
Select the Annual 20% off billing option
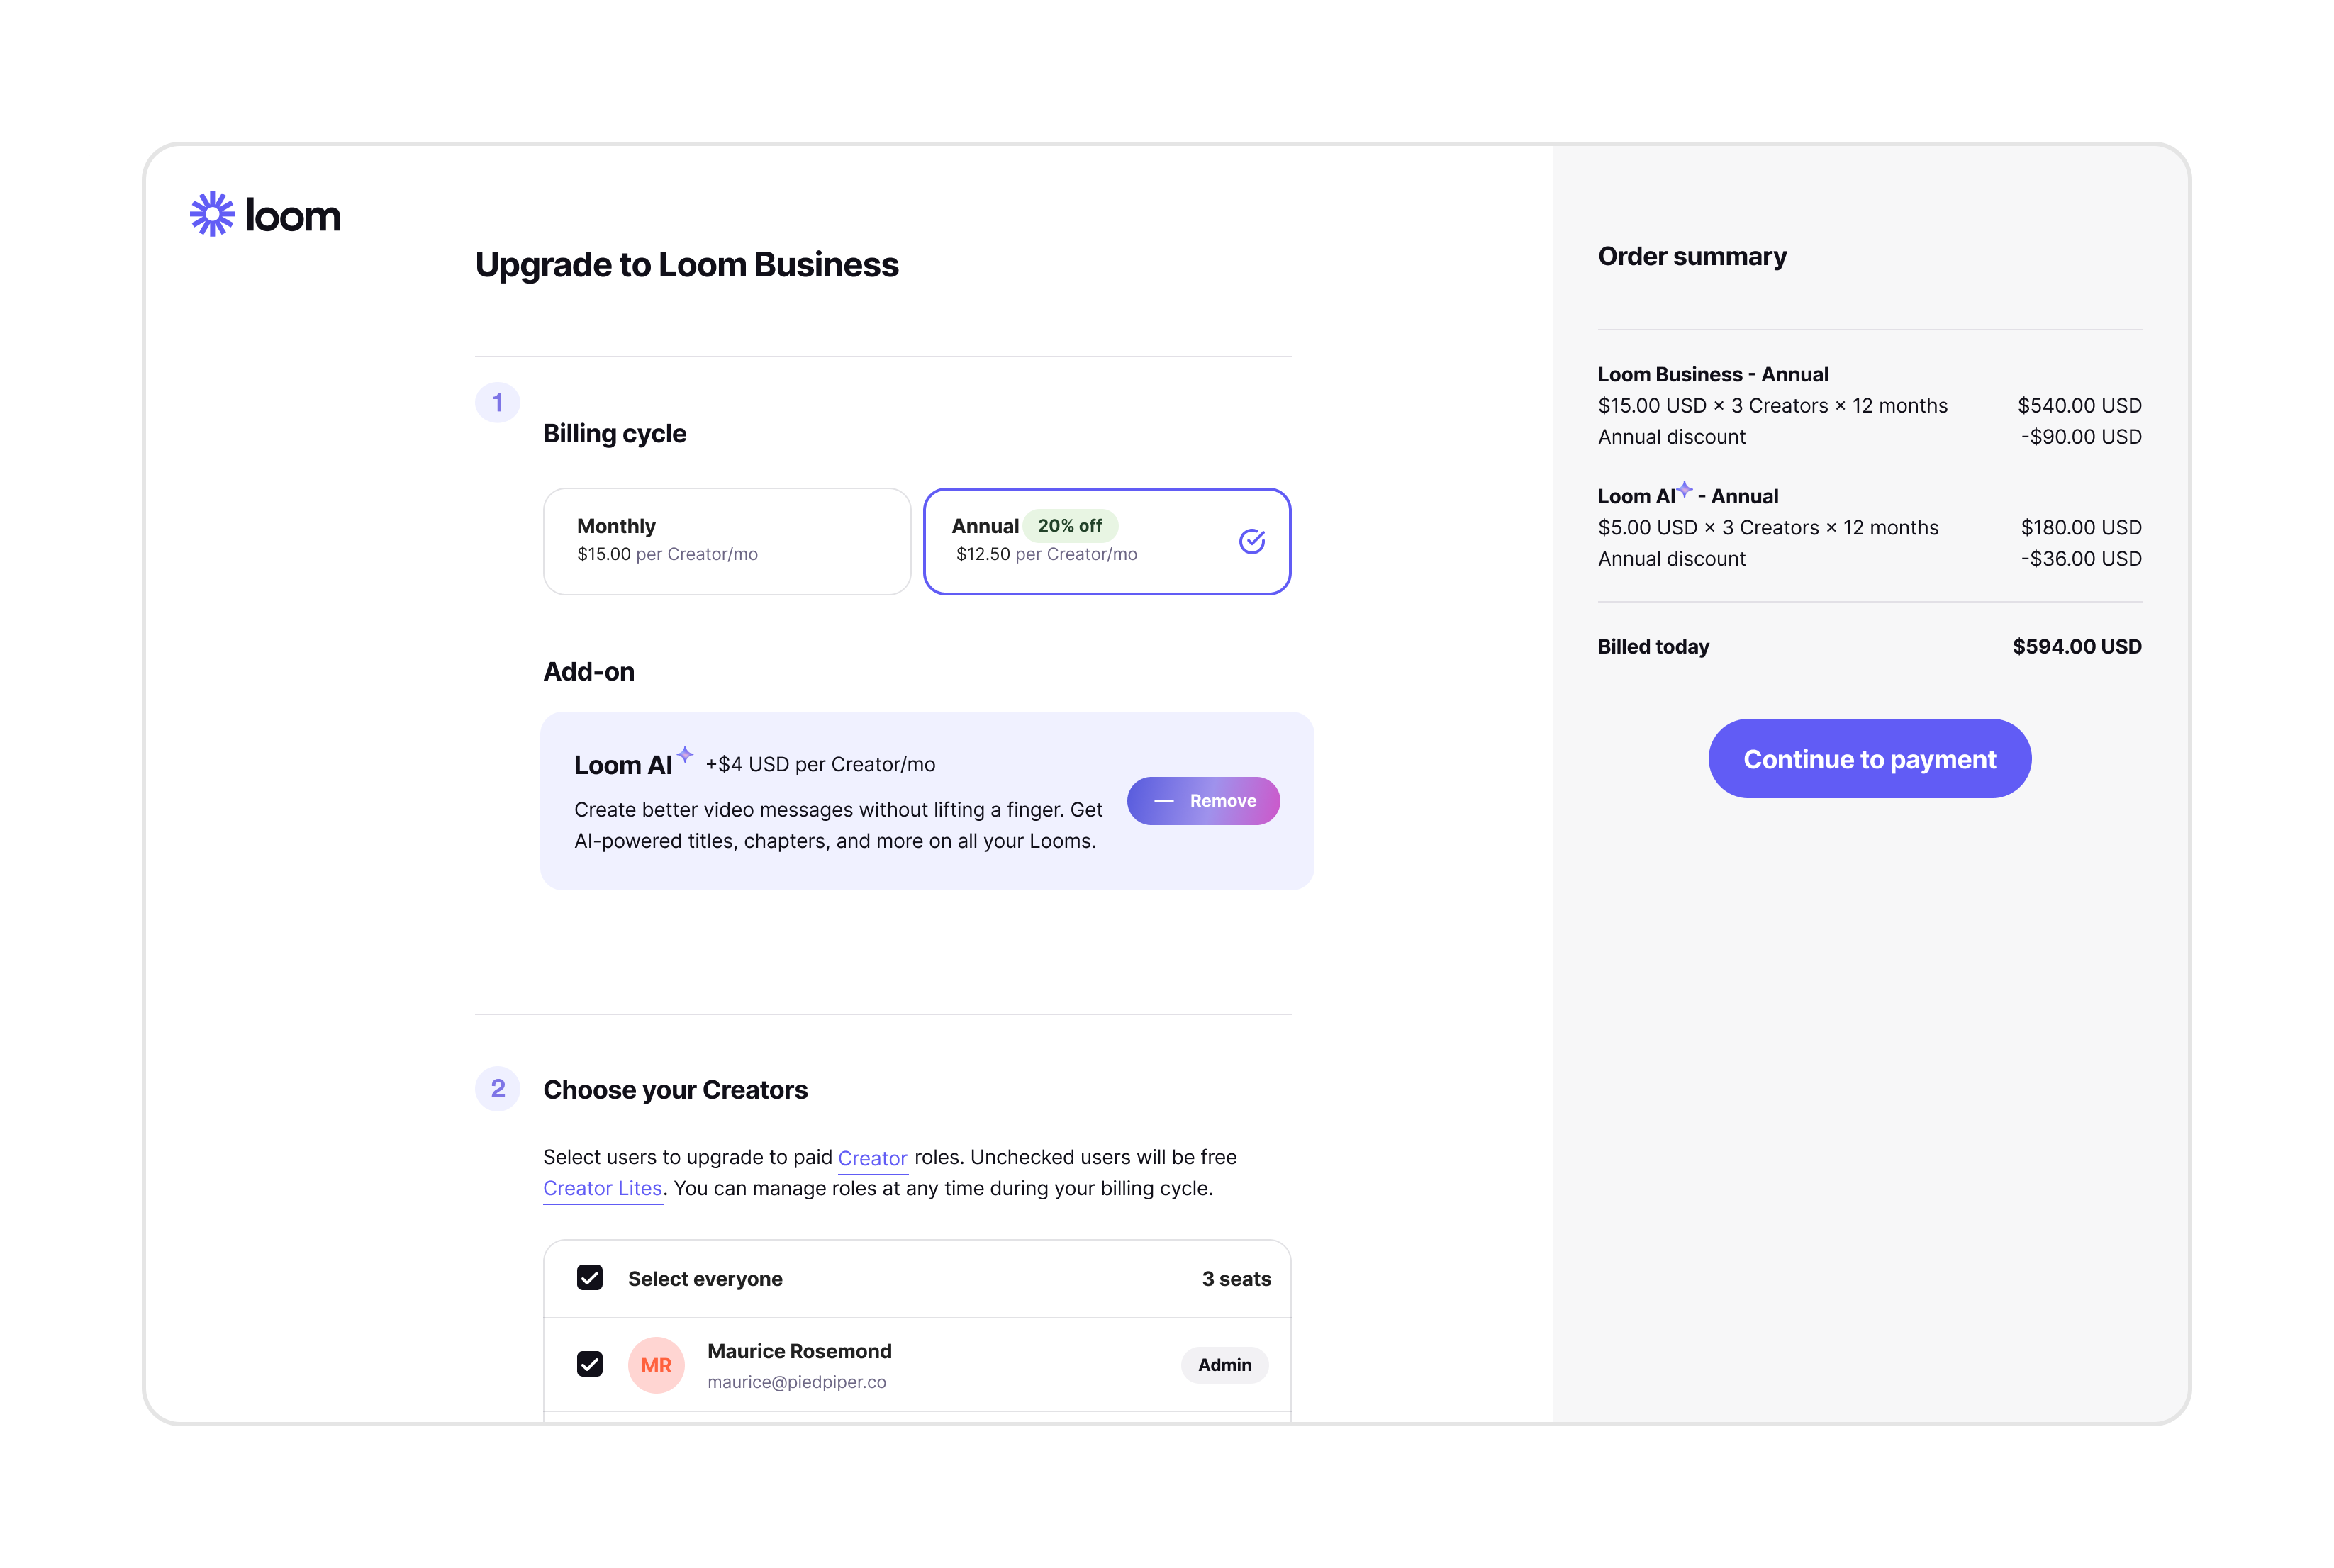click(1107, 541)
